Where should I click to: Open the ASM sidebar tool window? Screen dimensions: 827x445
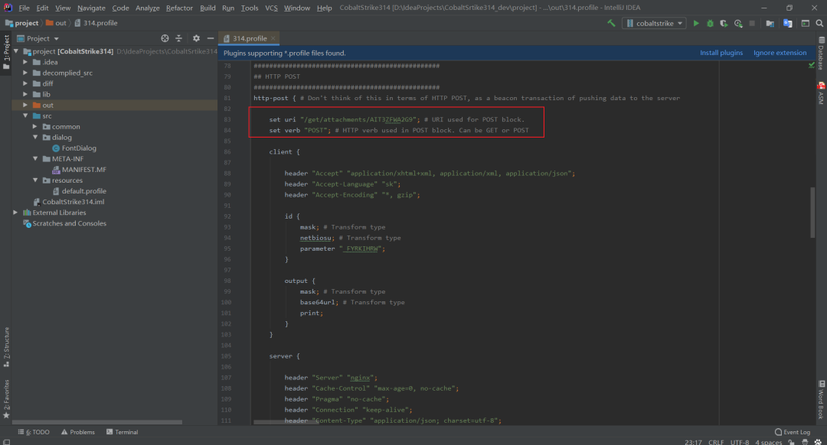[x=821, y=94]
